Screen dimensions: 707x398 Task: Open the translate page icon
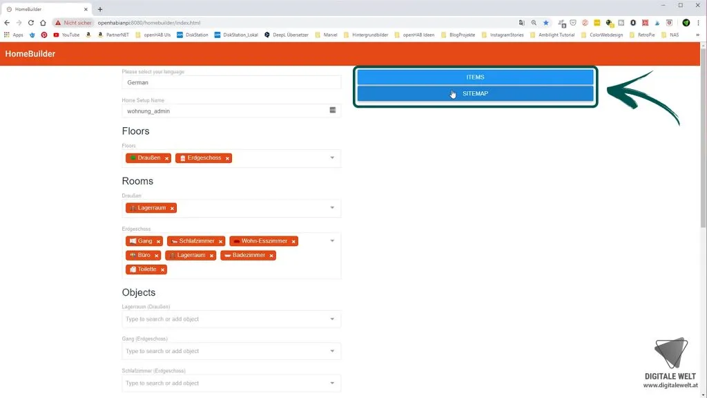[x=522, y=23]
